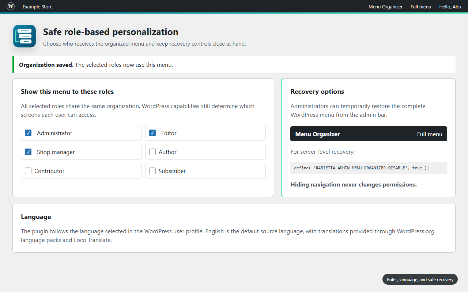Click Full menu in the admin bar

(421, 7)
